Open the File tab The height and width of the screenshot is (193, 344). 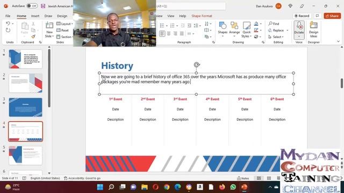[x=8, y=16]
